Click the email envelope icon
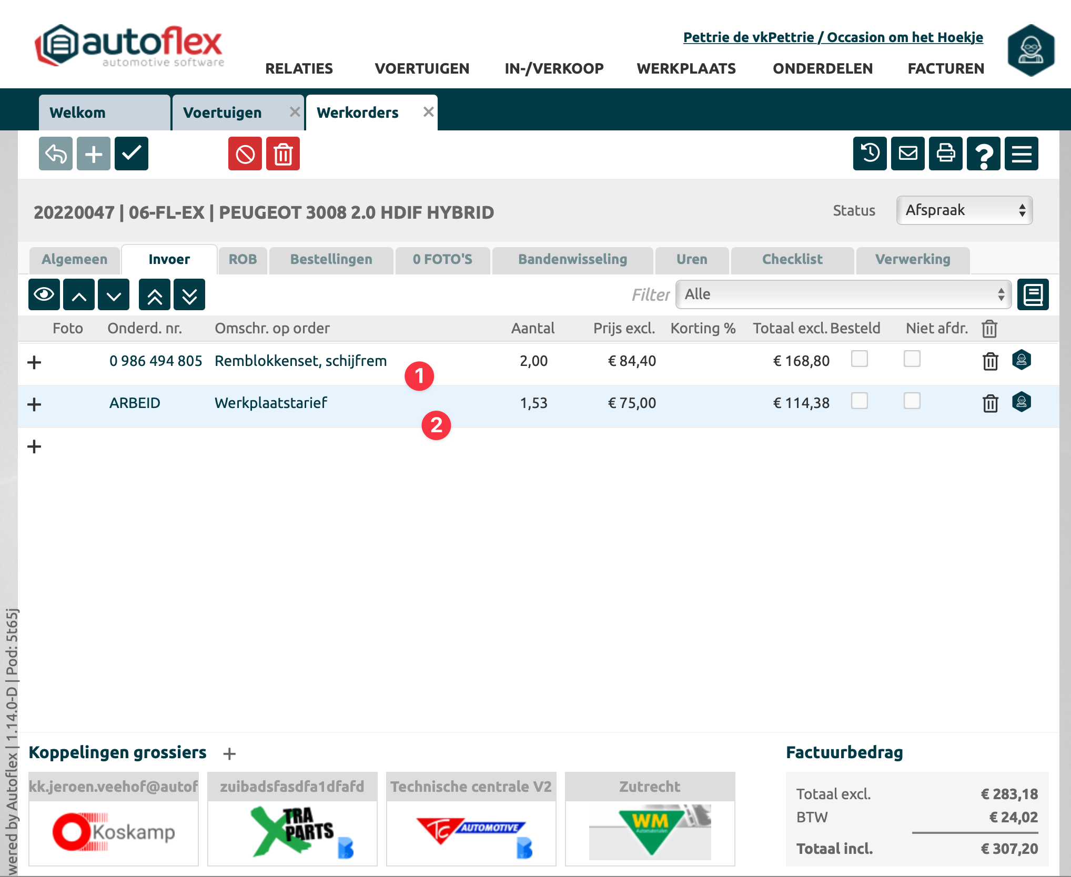The width and height of the screenshot is (1071, 877). (907, 154)
